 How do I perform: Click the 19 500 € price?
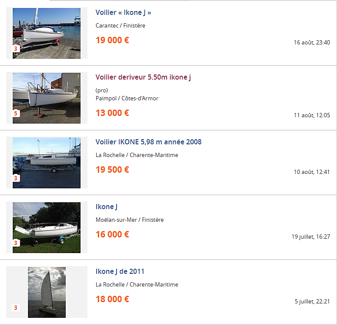coord(112,169)
